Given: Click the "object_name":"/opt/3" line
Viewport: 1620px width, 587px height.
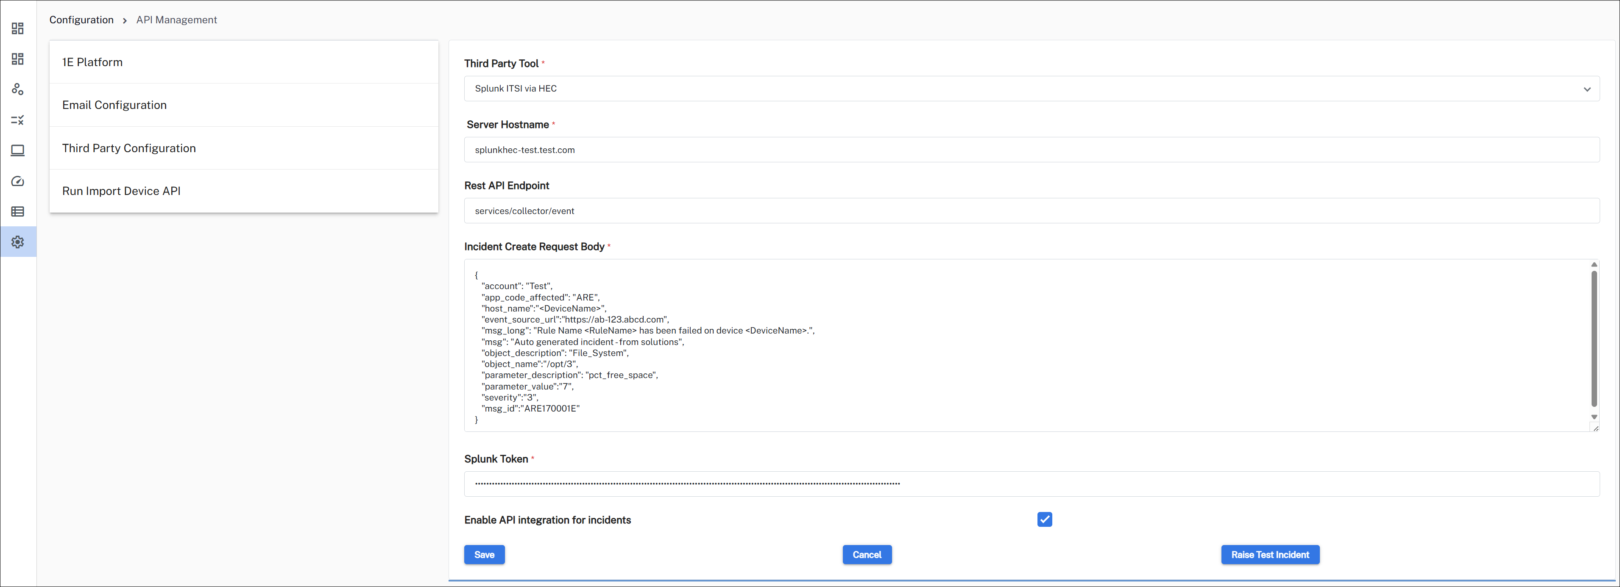Looking at the screenshot, I should pyautogui.click(x=529, y=364).
